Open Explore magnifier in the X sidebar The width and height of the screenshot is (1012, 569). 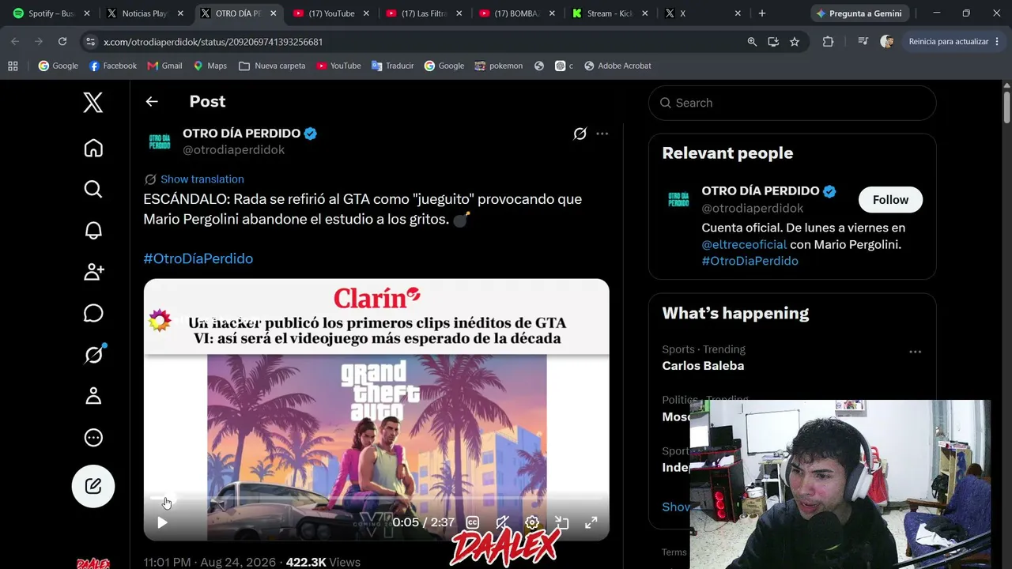[x=93, y=189]
